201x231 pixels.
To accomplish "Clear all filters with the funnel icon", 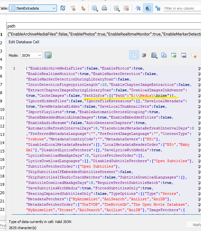I will (73, 8).
